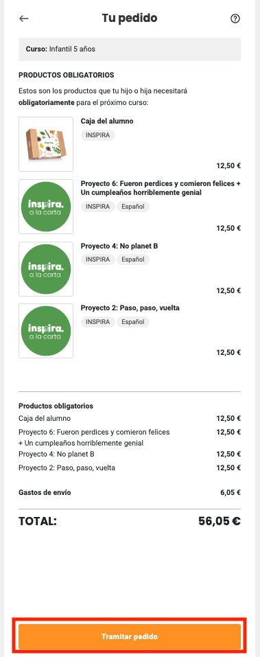The height and width of the screenshot is (657, 260).
Task: Open help via question mark icon
Action: [x=235, y=19]
